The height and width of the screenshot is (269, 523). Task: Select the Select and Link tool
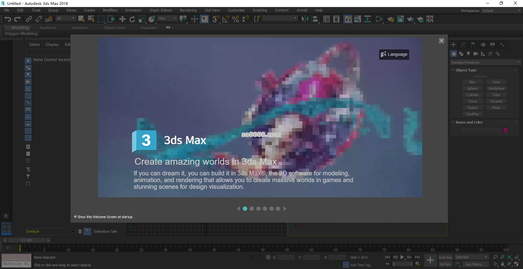(29, 19)
